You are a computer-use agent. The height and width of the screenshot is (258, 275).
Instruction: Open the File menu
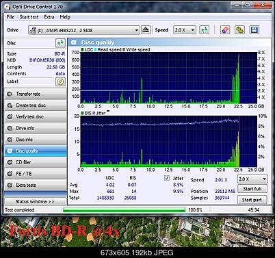(x=10, y=17)
